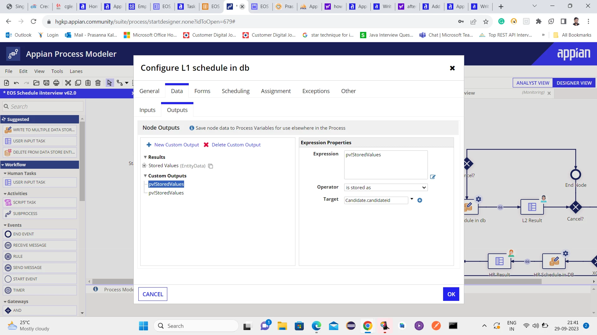
Task: Add a New Custom Output
Action: coord(173,145)
